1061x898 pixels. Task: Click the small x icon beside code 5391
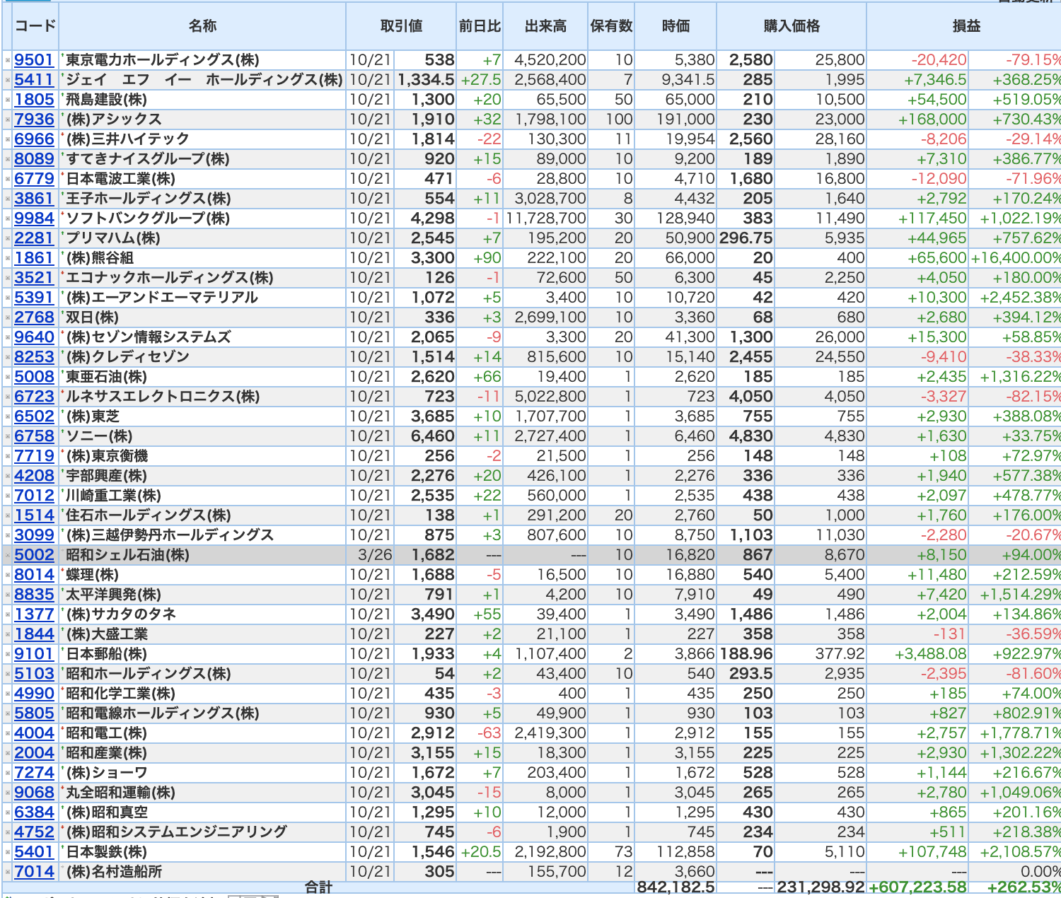(8, 298)
